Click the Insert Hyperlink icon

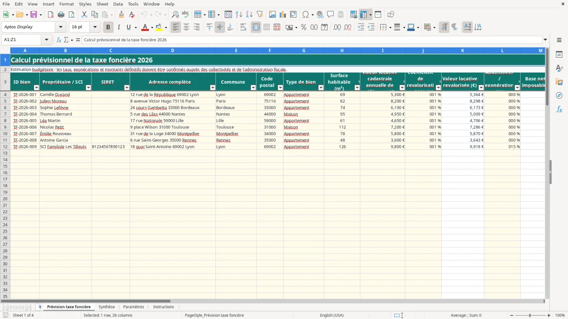[x=320, y=15]
